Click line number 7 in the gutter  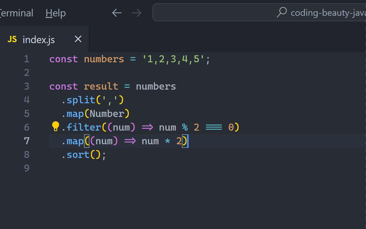click(x=27, y=141)
